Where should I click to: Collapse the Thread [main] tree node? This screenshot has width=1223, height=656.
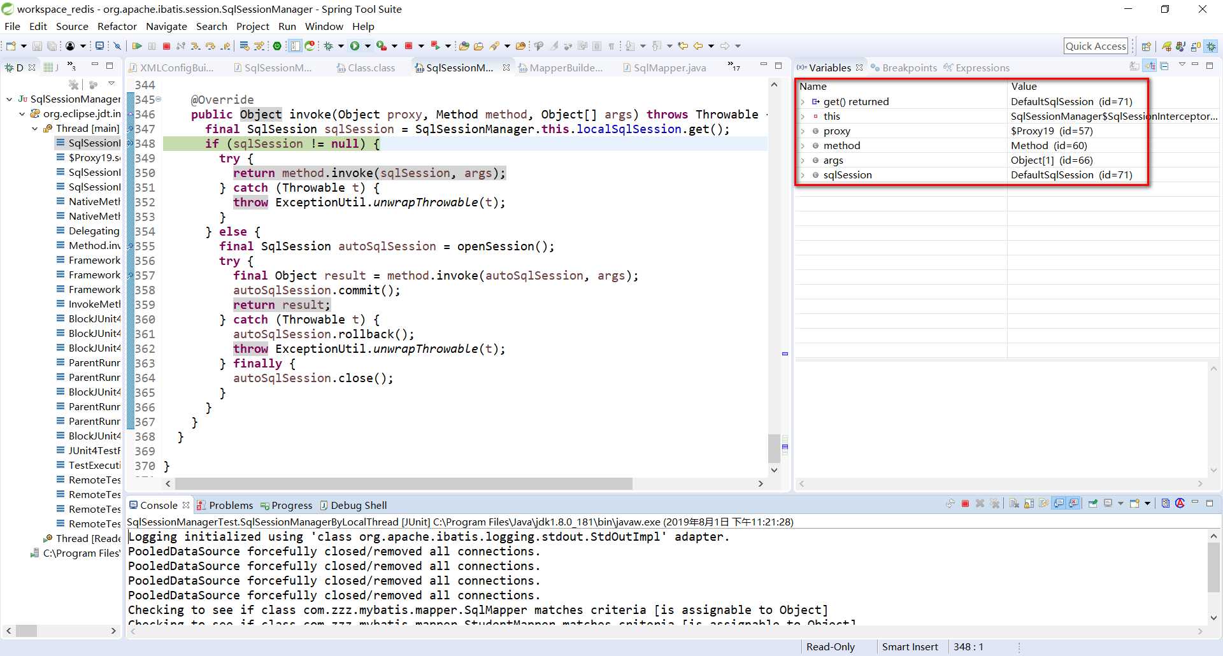pos(35,129)
